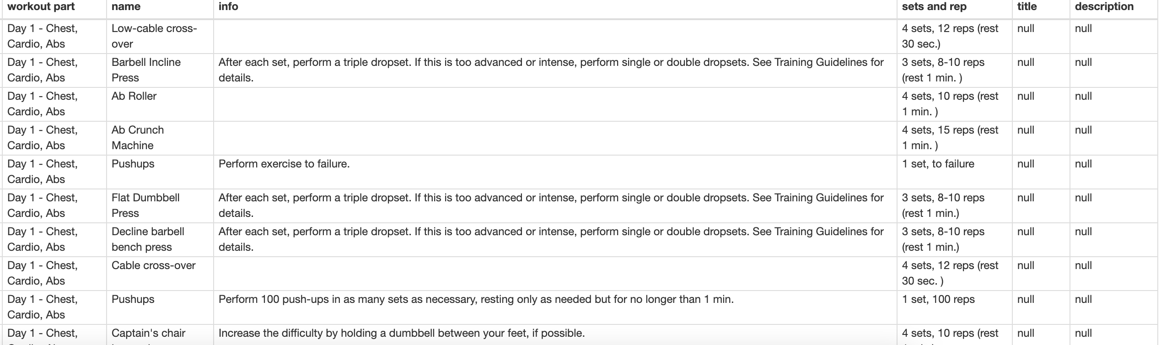1161x345 pixels.
Task: Select the Captain's chair name cell
Action: click(x=148, y=334)
